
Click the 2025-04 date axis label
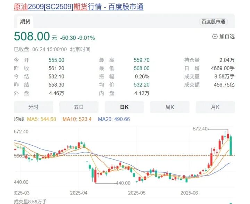click(79, 193)
